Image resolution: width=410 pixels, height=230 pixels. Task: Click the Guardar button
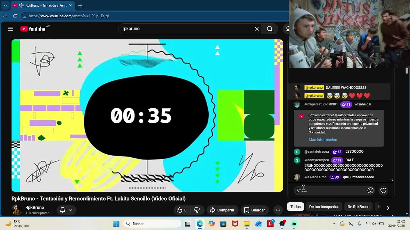254,210
